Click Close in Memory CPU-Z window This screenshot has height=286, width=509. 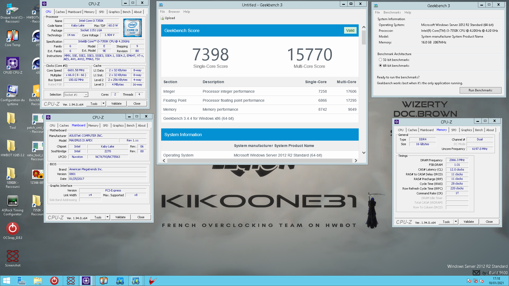489,222
